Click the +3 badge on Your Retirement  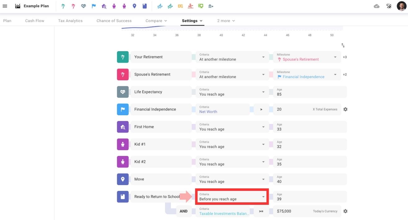click(x=345, y=57)
